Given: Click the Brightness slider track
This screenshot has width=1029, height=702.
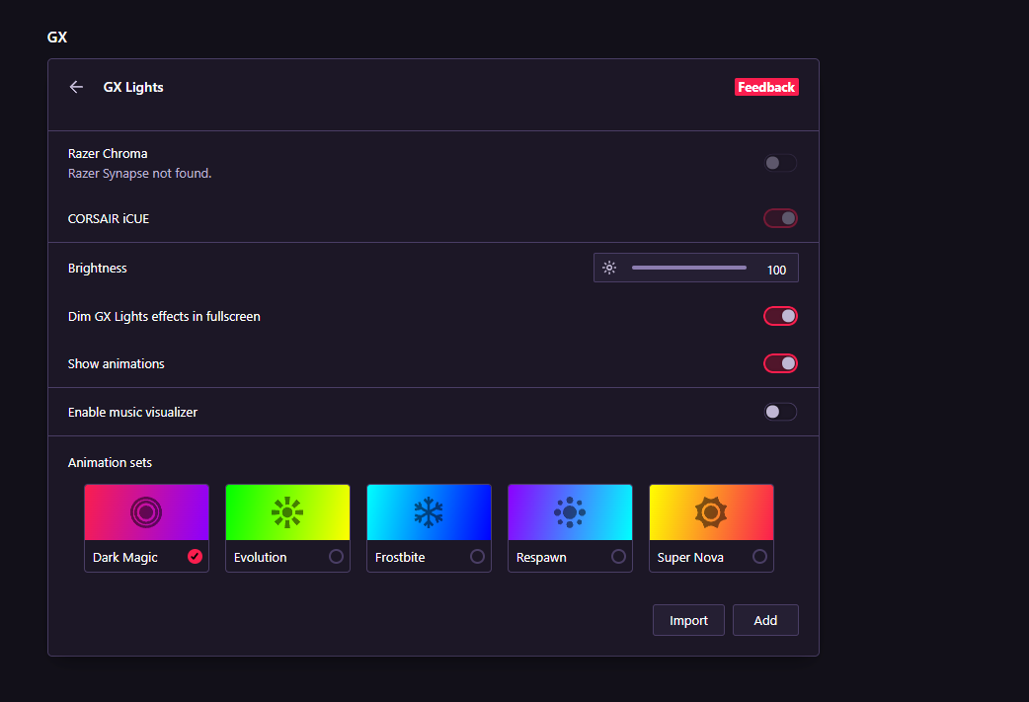Looking at the screenshot, I should pyautogui.click(x=689, y=268).
